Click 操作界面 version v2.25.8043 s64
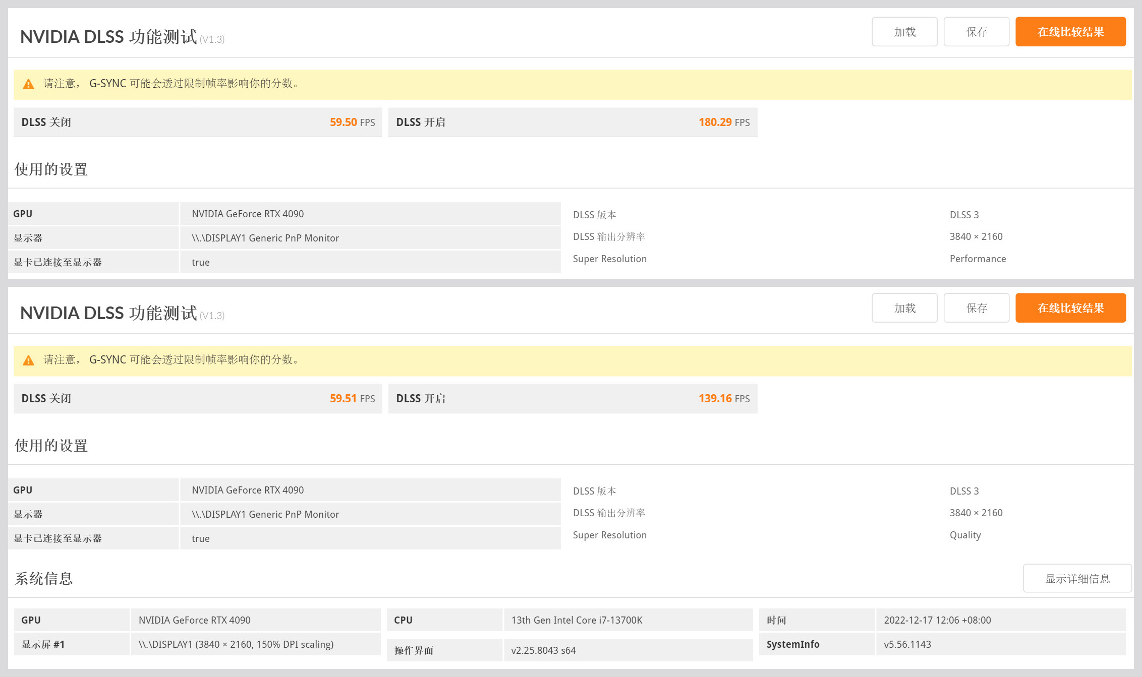The width and height of the screenshot is (1142, 677). click(x=543, y=650)
